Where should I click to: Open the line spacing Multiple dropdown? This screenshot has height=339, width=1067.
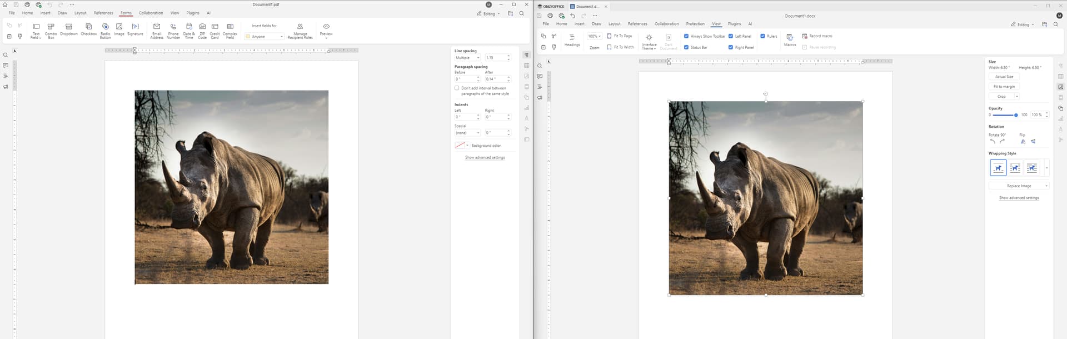[x=467, y=58]
